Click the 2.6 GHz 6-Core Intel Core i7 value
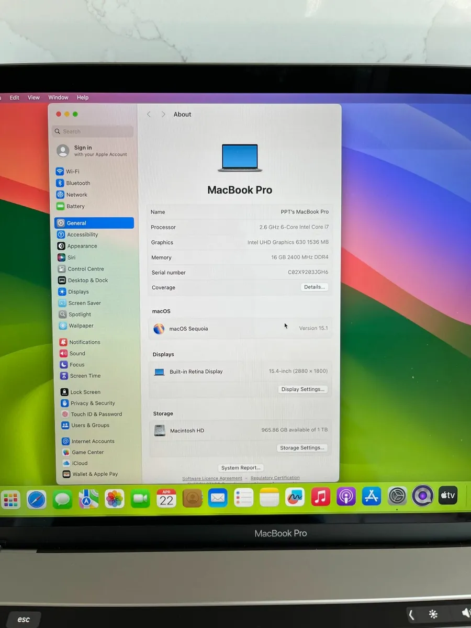471x628 pixels. (x=294, y=227)
